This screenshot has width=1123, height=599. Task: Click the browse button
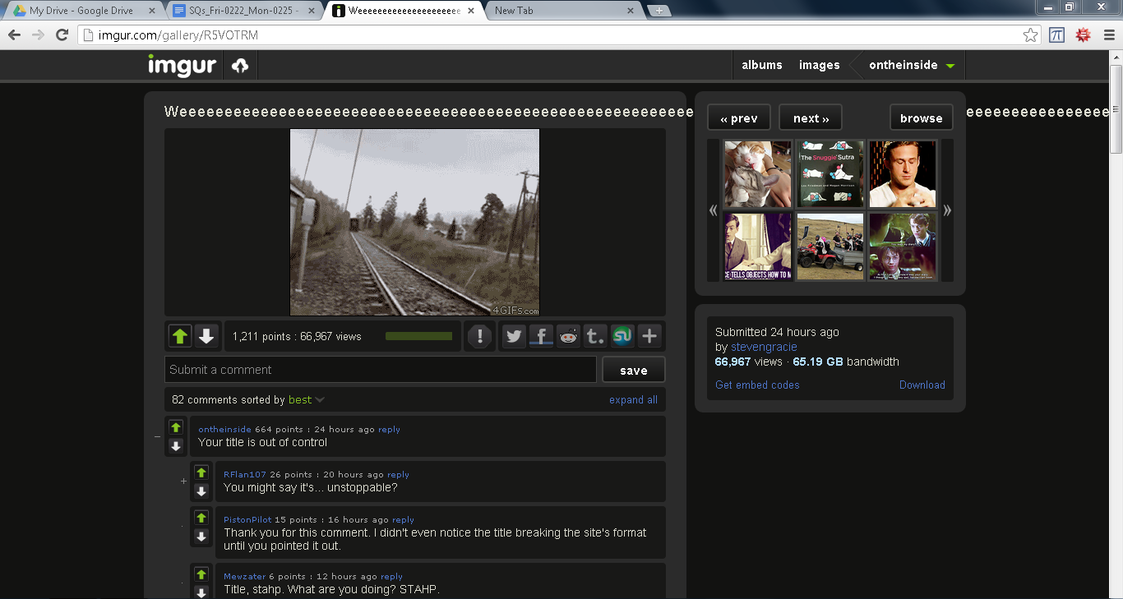[921, 117]
